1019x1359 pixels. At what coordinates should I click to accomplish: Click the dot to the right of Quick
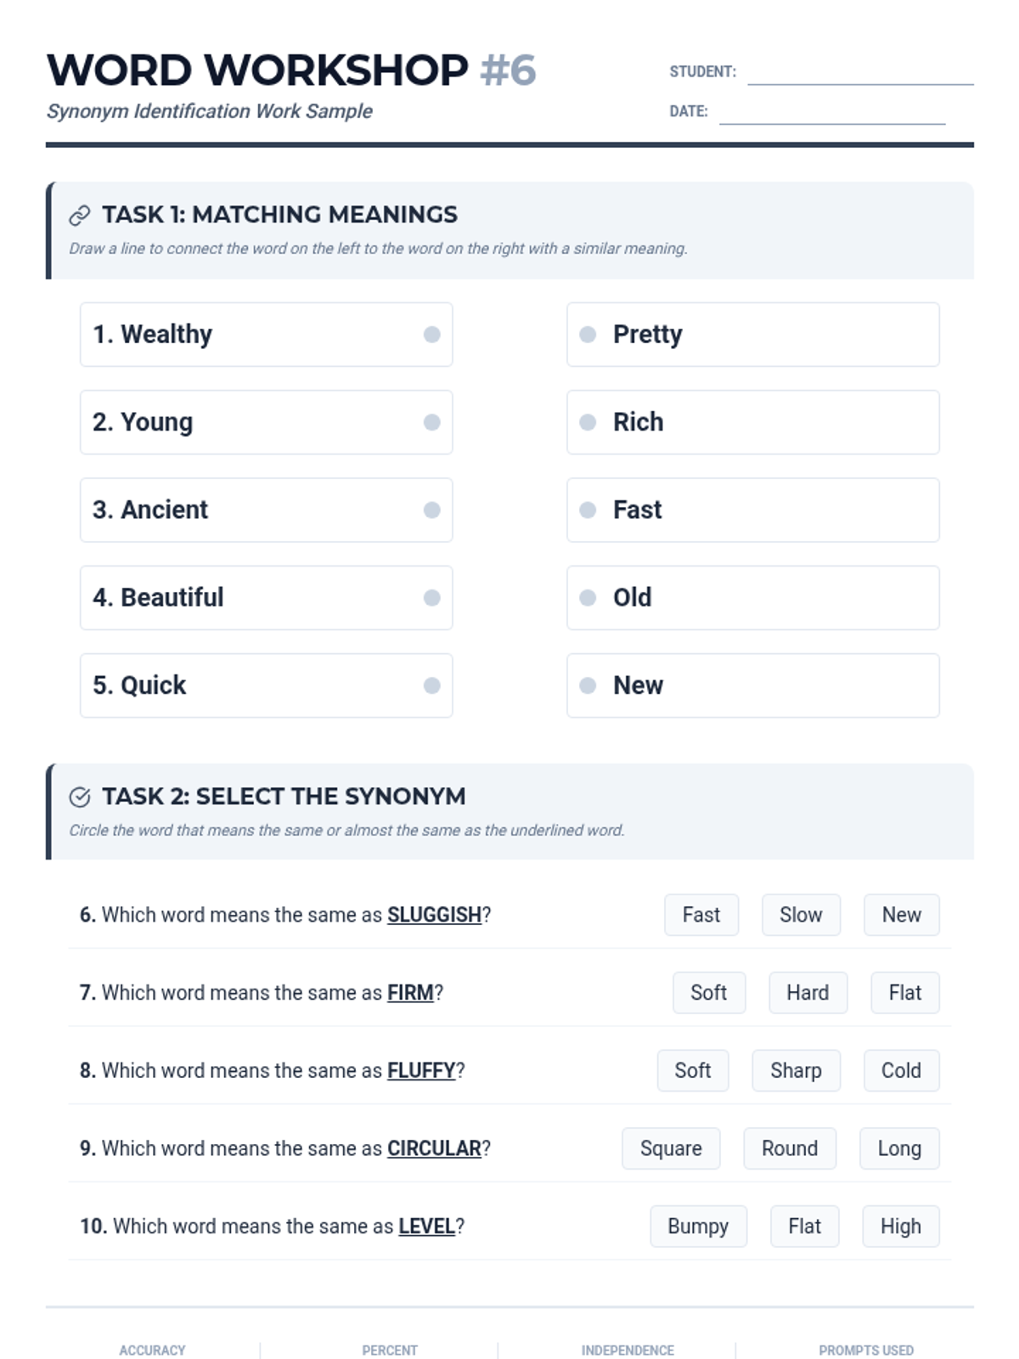(431, 685)
